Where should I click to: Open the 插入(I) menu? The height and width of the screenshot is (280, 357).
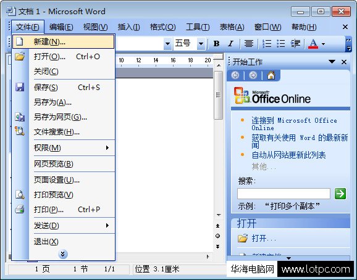[x=129, y=27]
